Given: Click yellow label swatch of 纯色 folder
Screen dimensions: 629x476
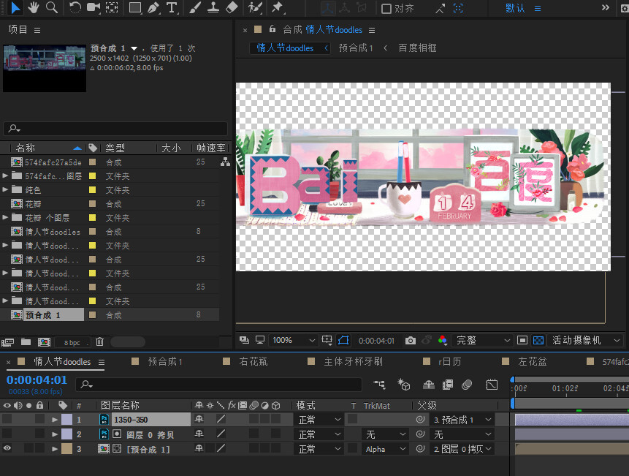Looking at the screenshot, I should [92, 190].
